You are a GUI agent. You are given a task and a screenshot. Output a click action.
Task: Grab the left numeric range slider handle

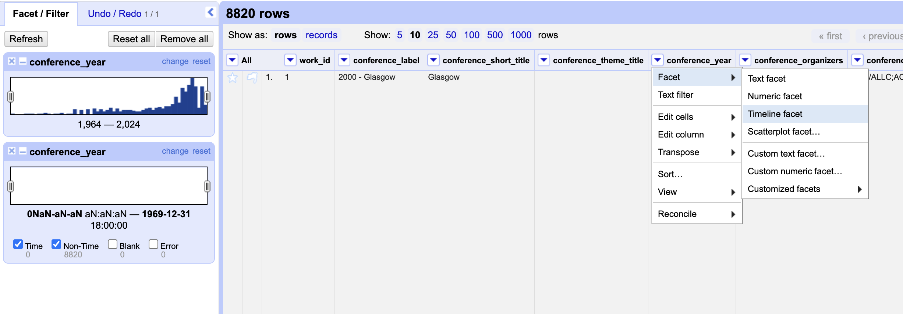point(11,97)
